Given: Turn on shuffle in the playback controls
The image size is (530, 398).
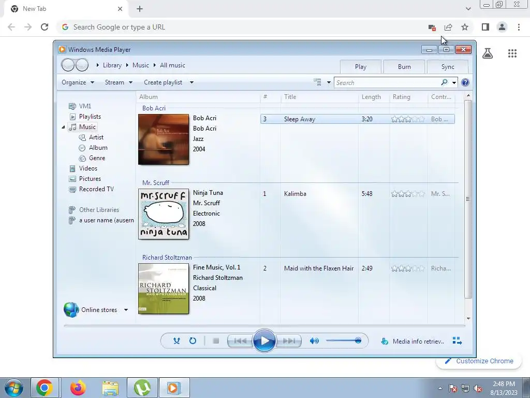Looking at the screenshot, I should click(x=176, y=341).
